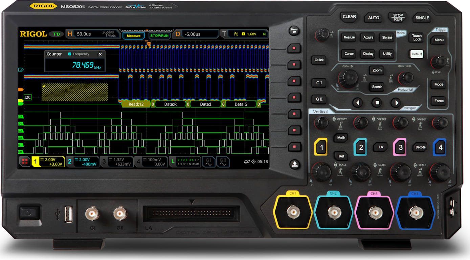Open the Utility menu
The width and height of the screenshot is (470, 260).
tap(387, 54)
